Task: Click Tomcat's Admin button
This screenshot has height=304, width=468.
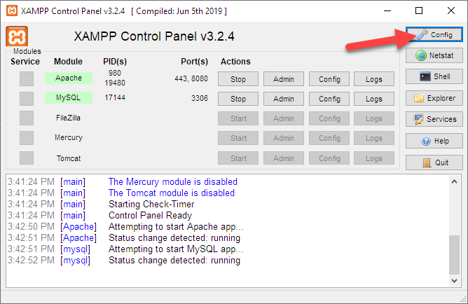Action: point(284,158)
